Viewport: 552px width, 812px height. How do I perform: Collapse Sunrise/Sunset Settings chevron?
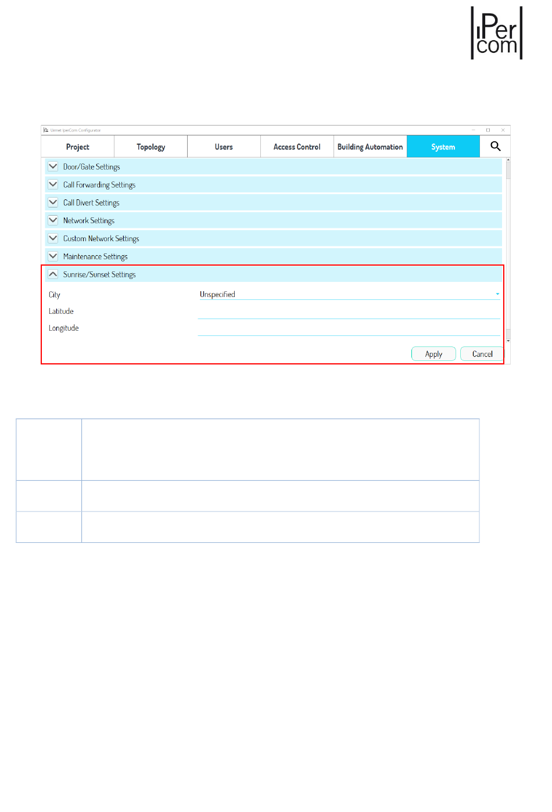coord(53,274)
